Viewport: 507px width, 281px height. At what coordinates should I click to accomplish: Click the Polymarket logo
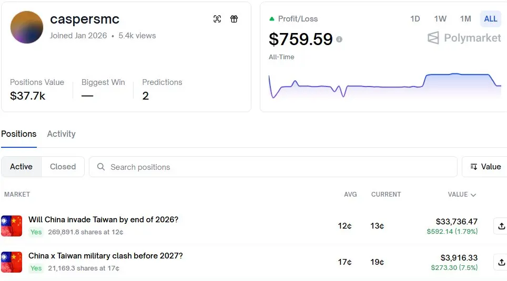point(464,38)
